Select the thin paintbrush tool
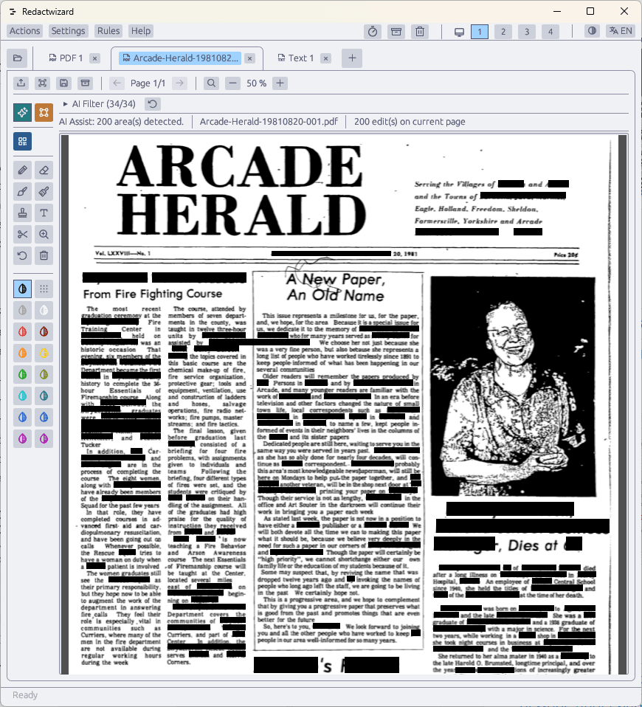Image resolution: width=642 pixels, height=707 pixels. point(22,192)
